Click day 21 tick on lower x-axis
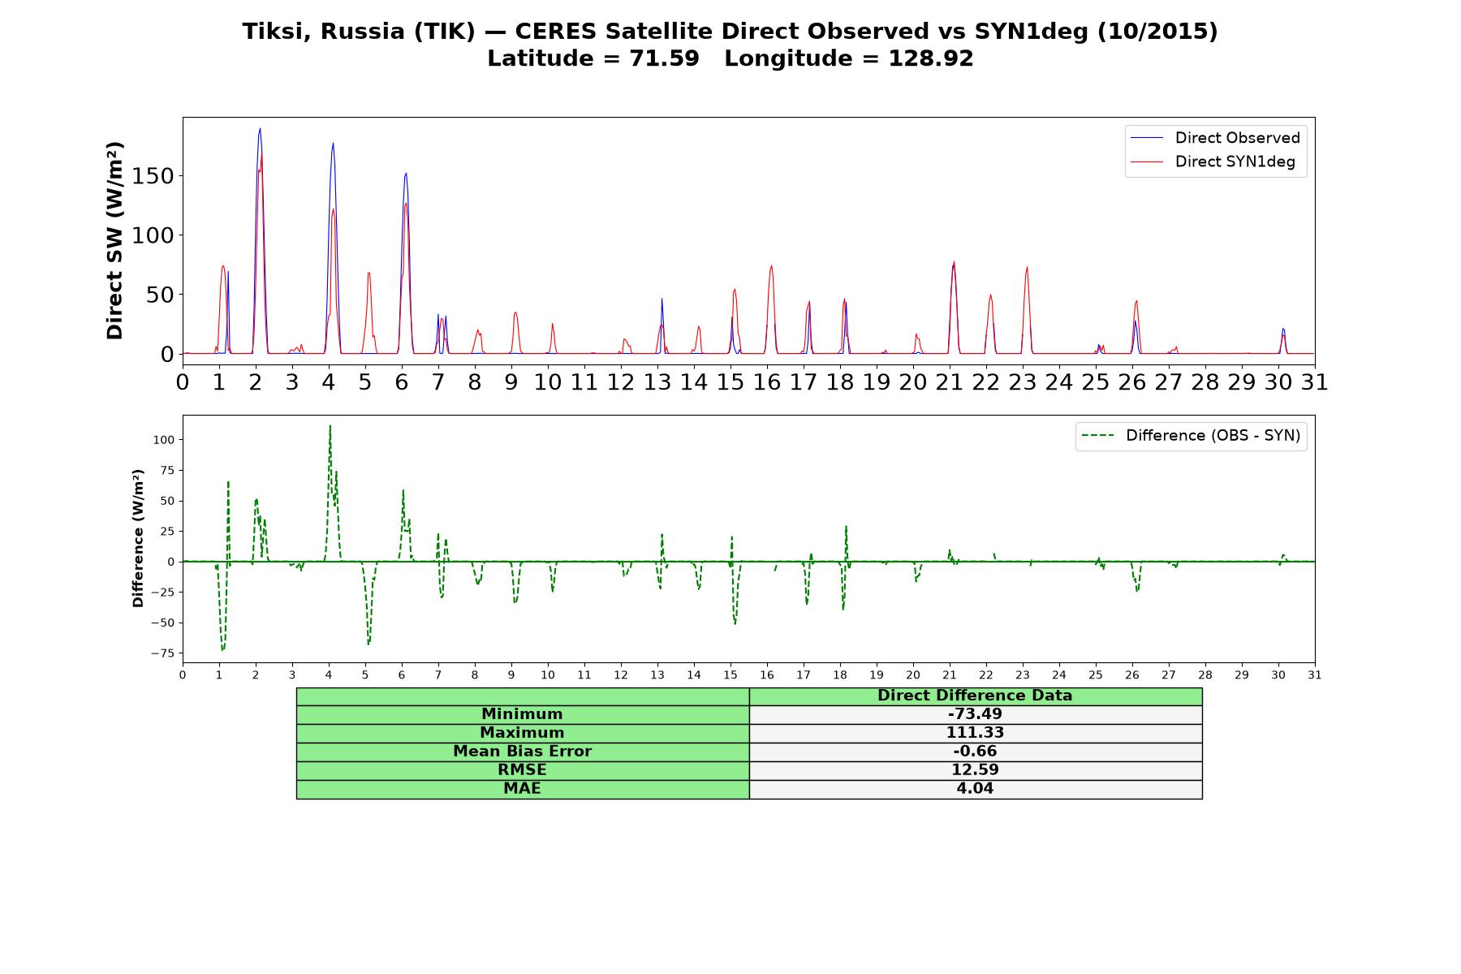Viewport: 1461px width, 974px height. click(x=950, y=675)
